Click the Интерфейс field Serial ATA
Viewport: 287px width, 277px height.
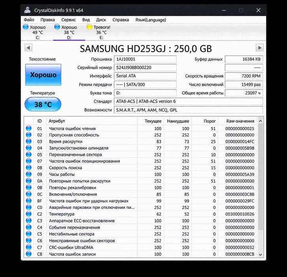145,76
